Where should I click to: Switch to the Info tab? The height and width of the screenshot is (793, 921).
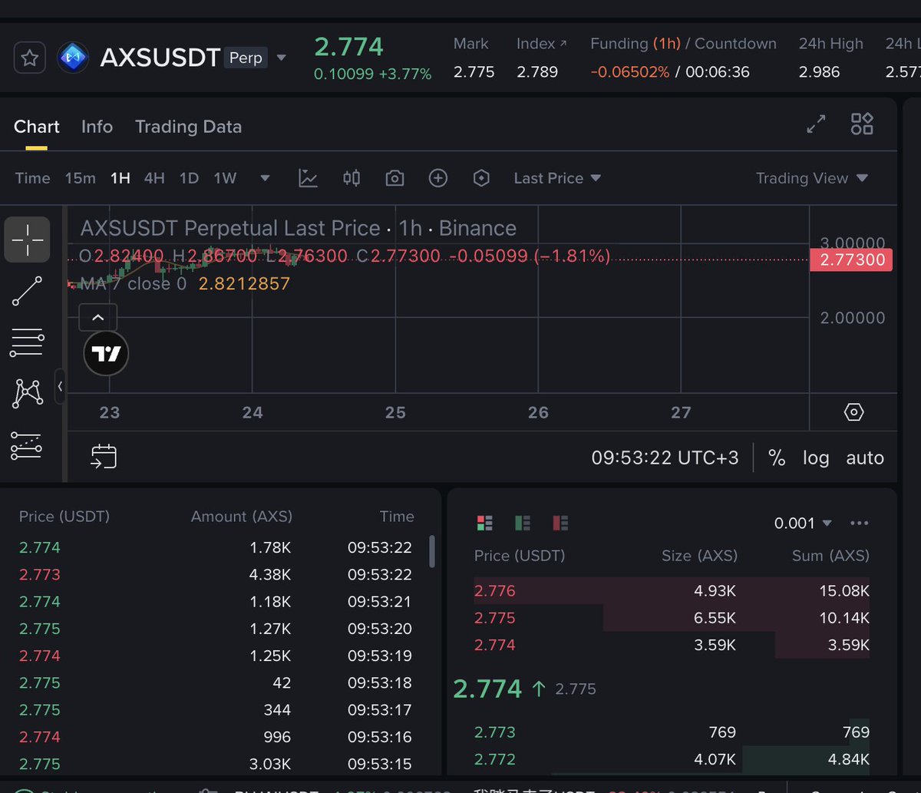click(x=97, y=127)
